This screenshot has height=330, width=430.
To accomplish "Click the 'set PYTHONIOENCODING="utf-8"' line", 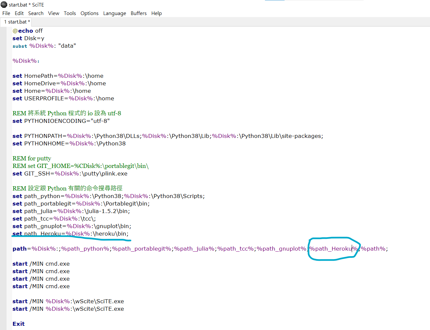I will click(x=61, y=121).
